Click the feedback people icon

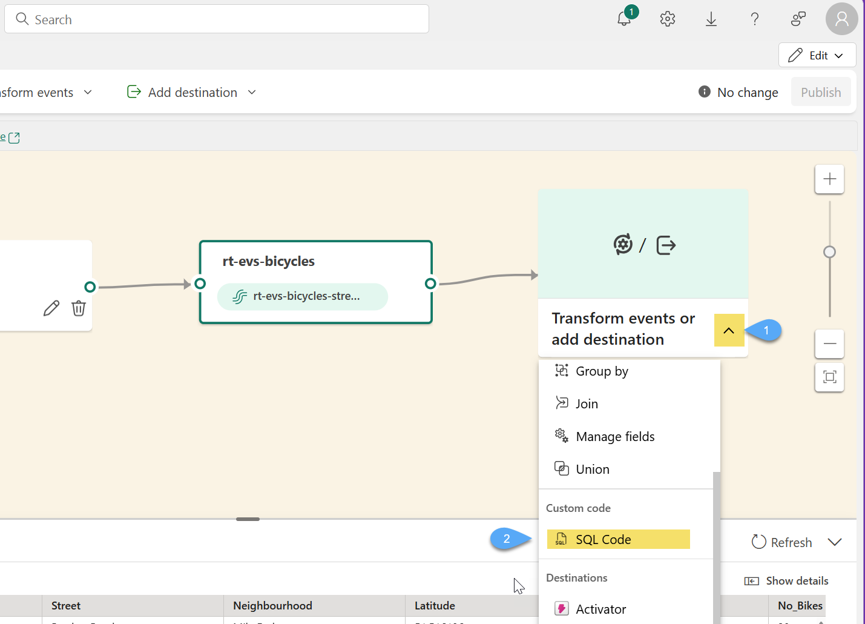point(798,19)
